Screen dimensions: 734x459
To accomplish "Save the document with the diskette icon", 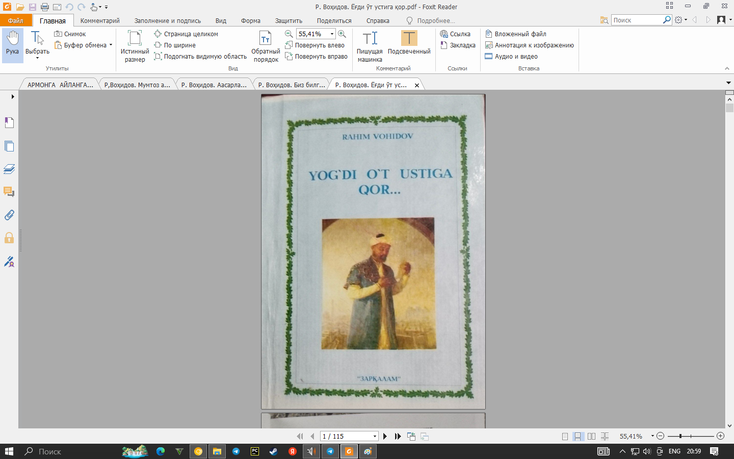I will tap(33, 7).
